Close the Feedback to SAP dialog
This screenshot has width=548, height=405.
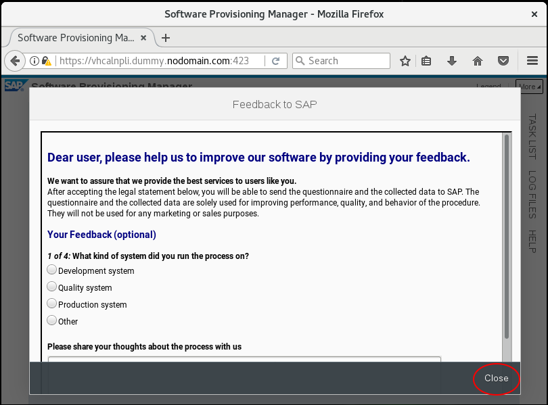coord(497,379)
